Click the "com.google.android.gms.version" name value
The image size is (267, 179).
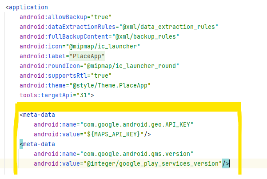(137, 154)
